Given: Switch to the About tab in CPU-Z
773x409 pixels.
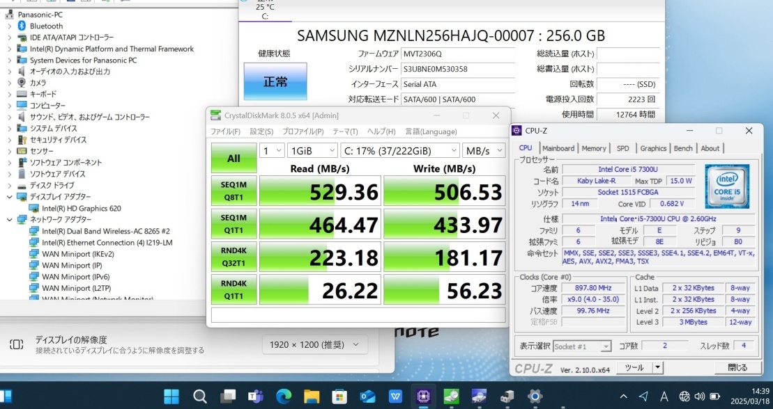Looking at the screenshot, I should tap(710, 148).
